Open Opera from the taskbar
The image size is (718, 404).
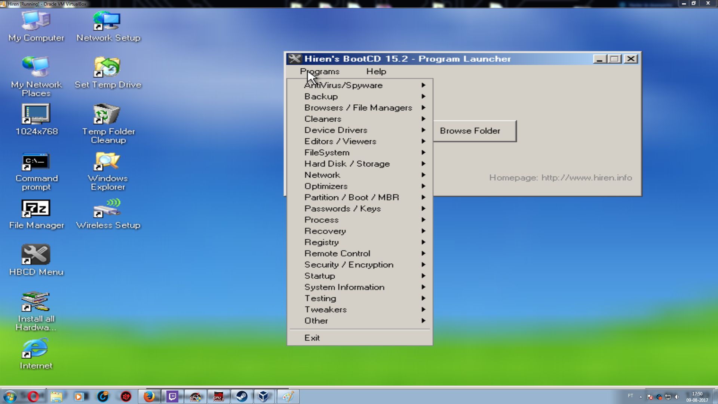[x=33, y=397]
